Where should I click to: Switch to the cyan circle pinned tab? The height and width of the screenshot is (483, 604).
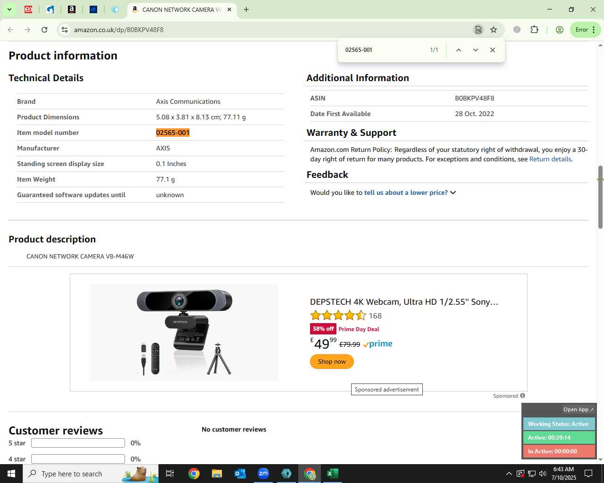[115, 9]
